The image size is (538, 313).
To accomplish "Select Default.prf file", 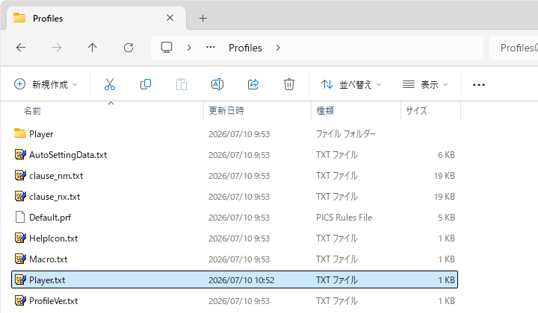I will pos(50,218).
